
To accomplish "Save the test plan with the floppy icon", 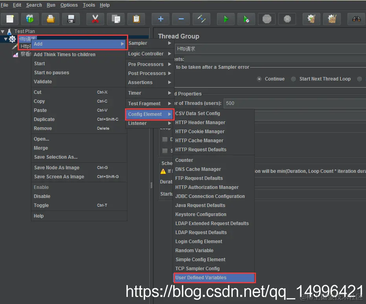I will click(x=71, y=19).
